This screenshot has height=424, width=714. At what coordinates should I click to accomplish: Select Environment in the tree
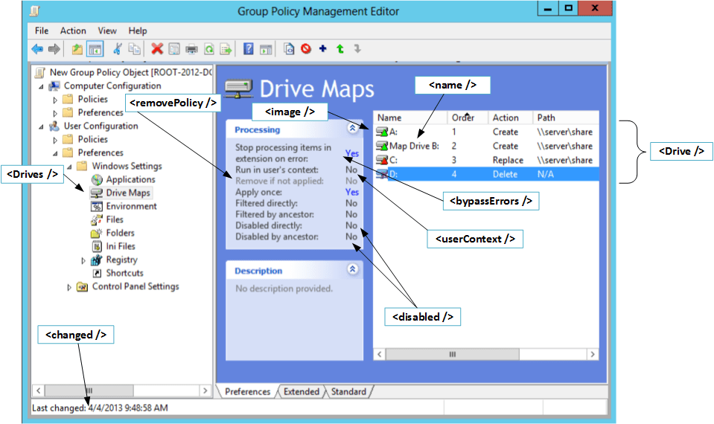pyautogui.click(x=131, y=206)
